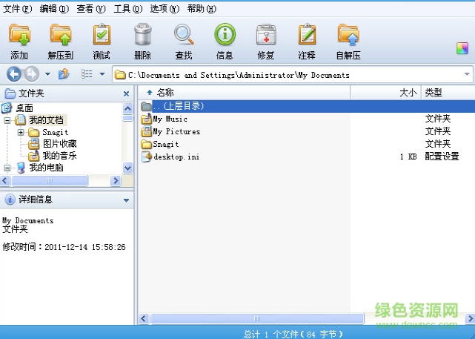
Task: Click file list right scroll arrow
Action: click(470, 319)
